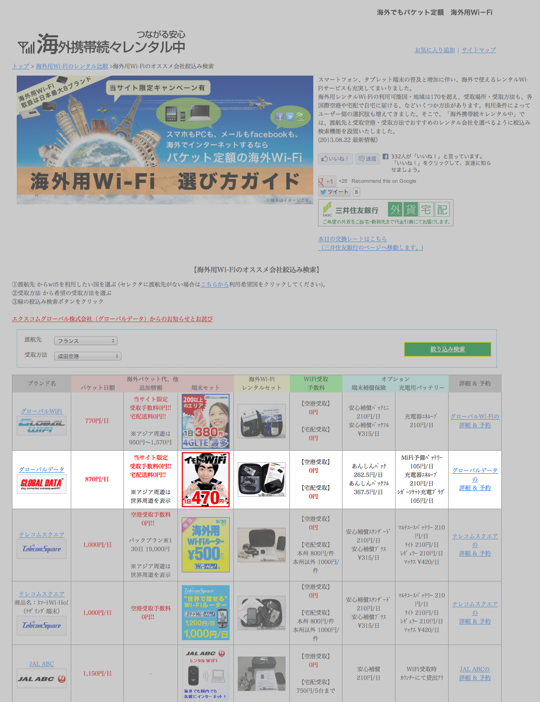Click the Google +1 button
Viewport: 540px width, 702px height.
coord(327,181)
